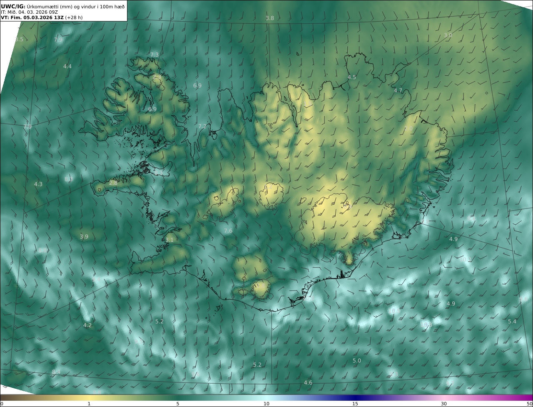This screenshot has height=407, width=533.
Task: Click the 5.4 value label
Action: point(512,321)
